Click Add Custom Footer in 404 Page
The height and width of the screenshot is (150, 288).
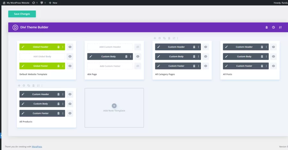pos(110,66)
